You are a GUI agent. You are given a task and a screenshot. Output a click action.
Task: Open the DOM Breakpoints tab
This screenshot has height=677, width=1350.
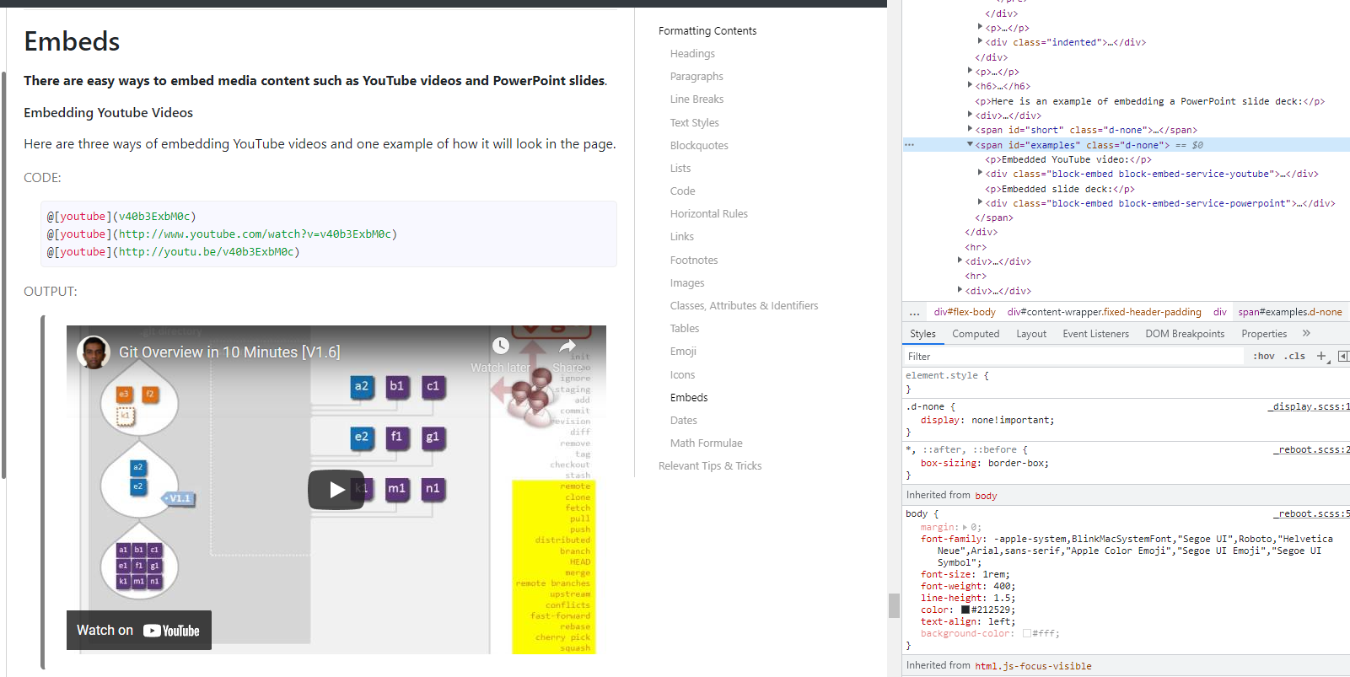pyautogui.click(x=1185, y=334)
